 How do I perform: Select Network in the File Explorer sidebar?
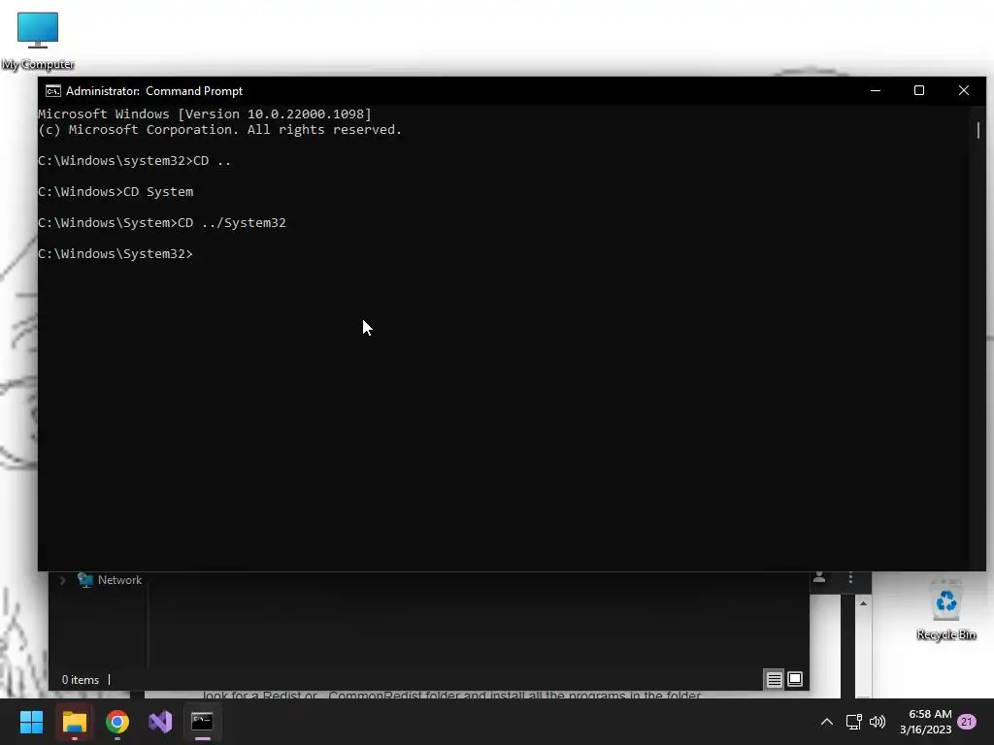click(110, 580)
